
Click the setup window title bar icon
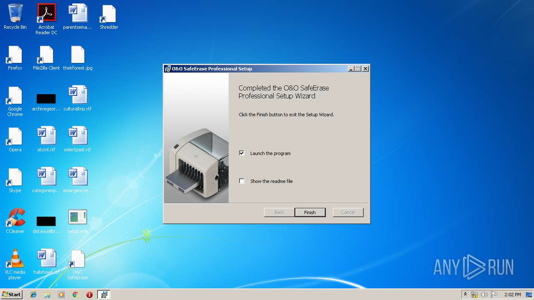pyautogui.click(x=168, y=69)
